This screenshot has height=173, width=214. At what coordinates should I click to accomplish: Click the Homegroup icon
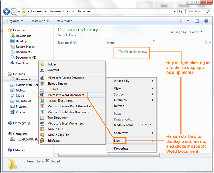coord(10,123)
